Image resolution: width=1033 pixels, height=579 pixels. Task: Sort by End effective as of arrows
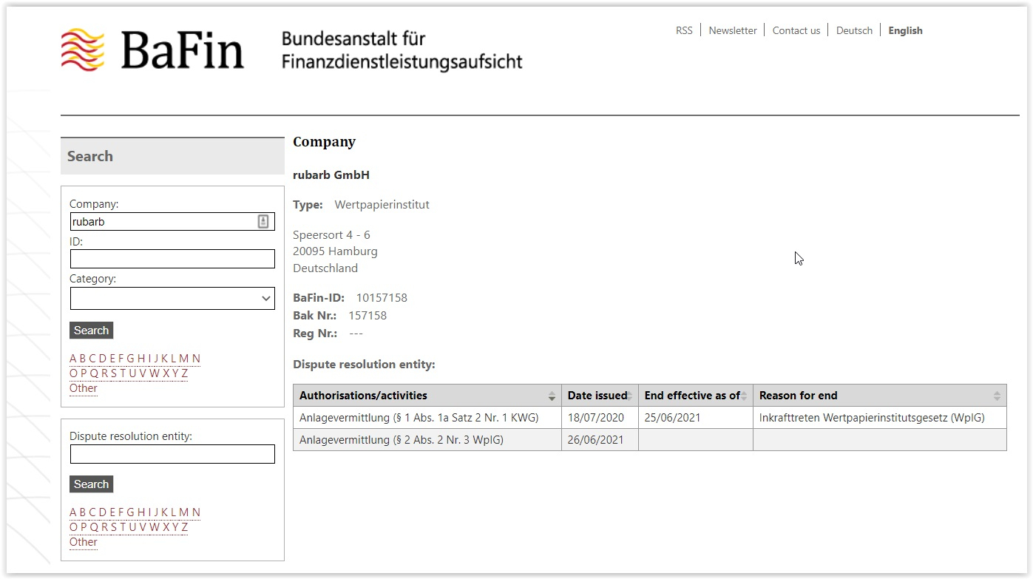pos(744,396)
